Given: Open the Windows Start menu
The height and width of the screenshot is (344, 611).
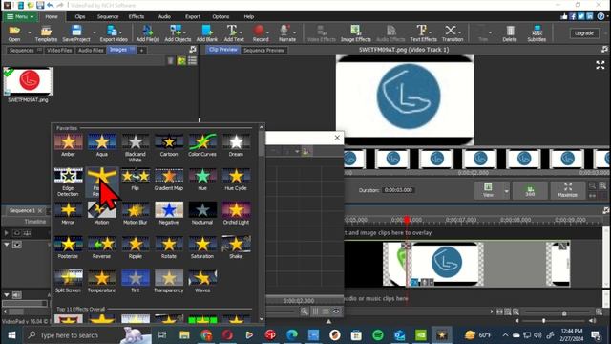Looking at the screenshot, I should (x=11, y=335).
